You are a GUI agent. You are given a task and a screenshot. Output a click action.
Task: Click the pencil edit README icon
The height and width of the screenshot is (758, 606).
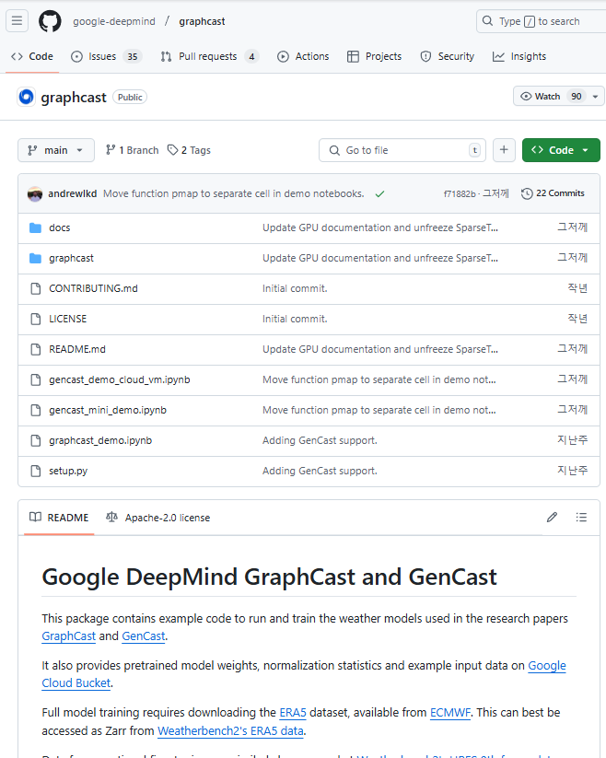pyautogui.click(x=552, y=518)
